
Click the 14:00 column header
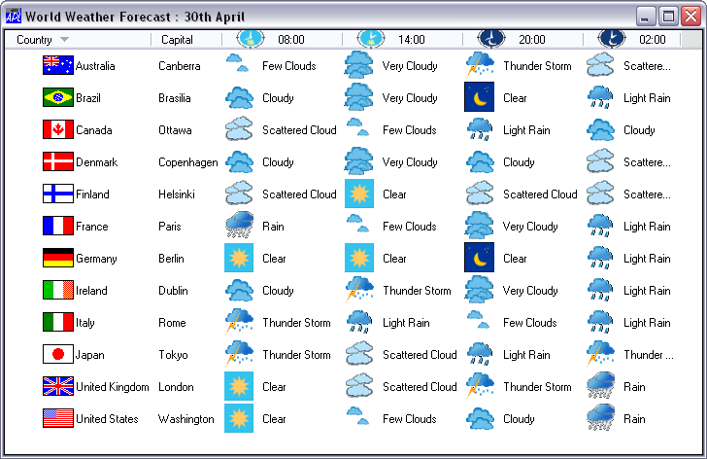coord(411,40)
